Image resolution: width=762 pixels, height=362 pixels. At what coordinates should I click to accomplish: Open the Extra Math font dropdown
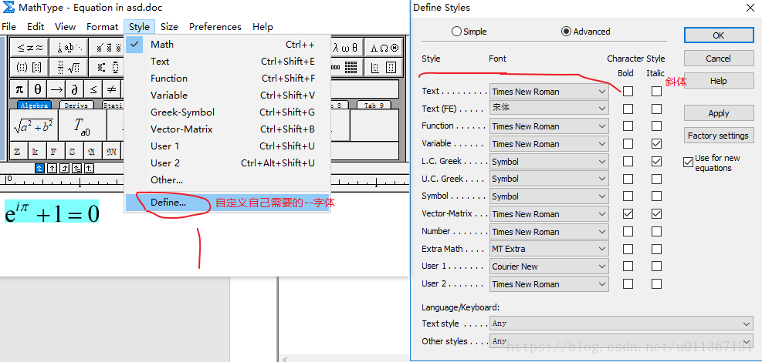tap(549, 249)
